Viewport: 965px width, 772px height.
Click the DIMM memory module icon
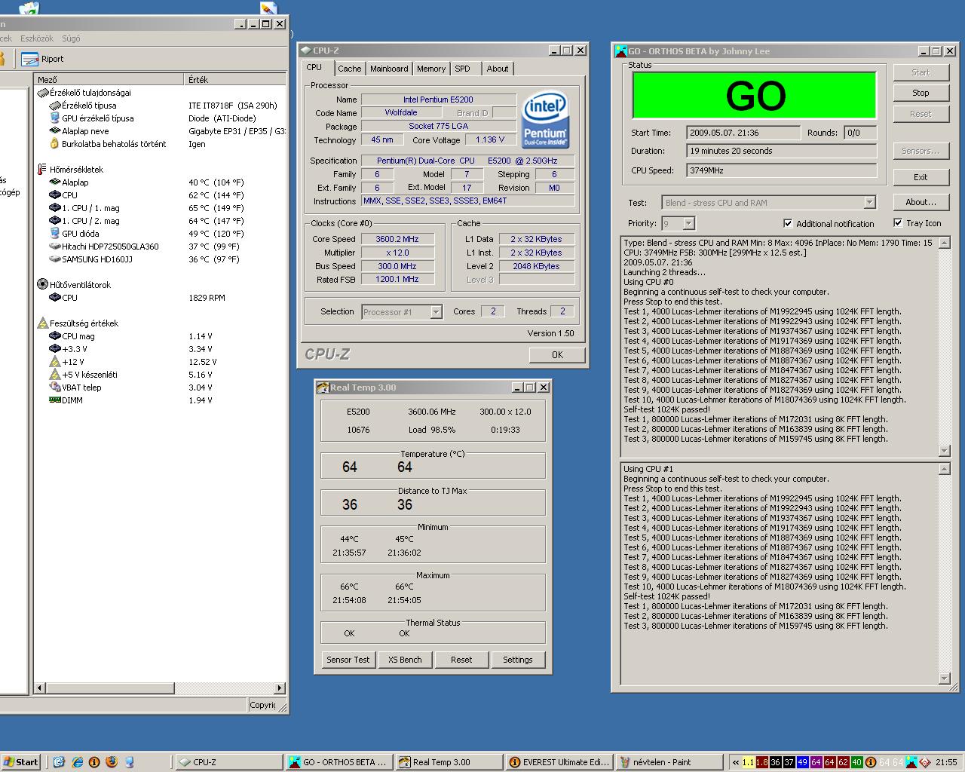point(54,400)
